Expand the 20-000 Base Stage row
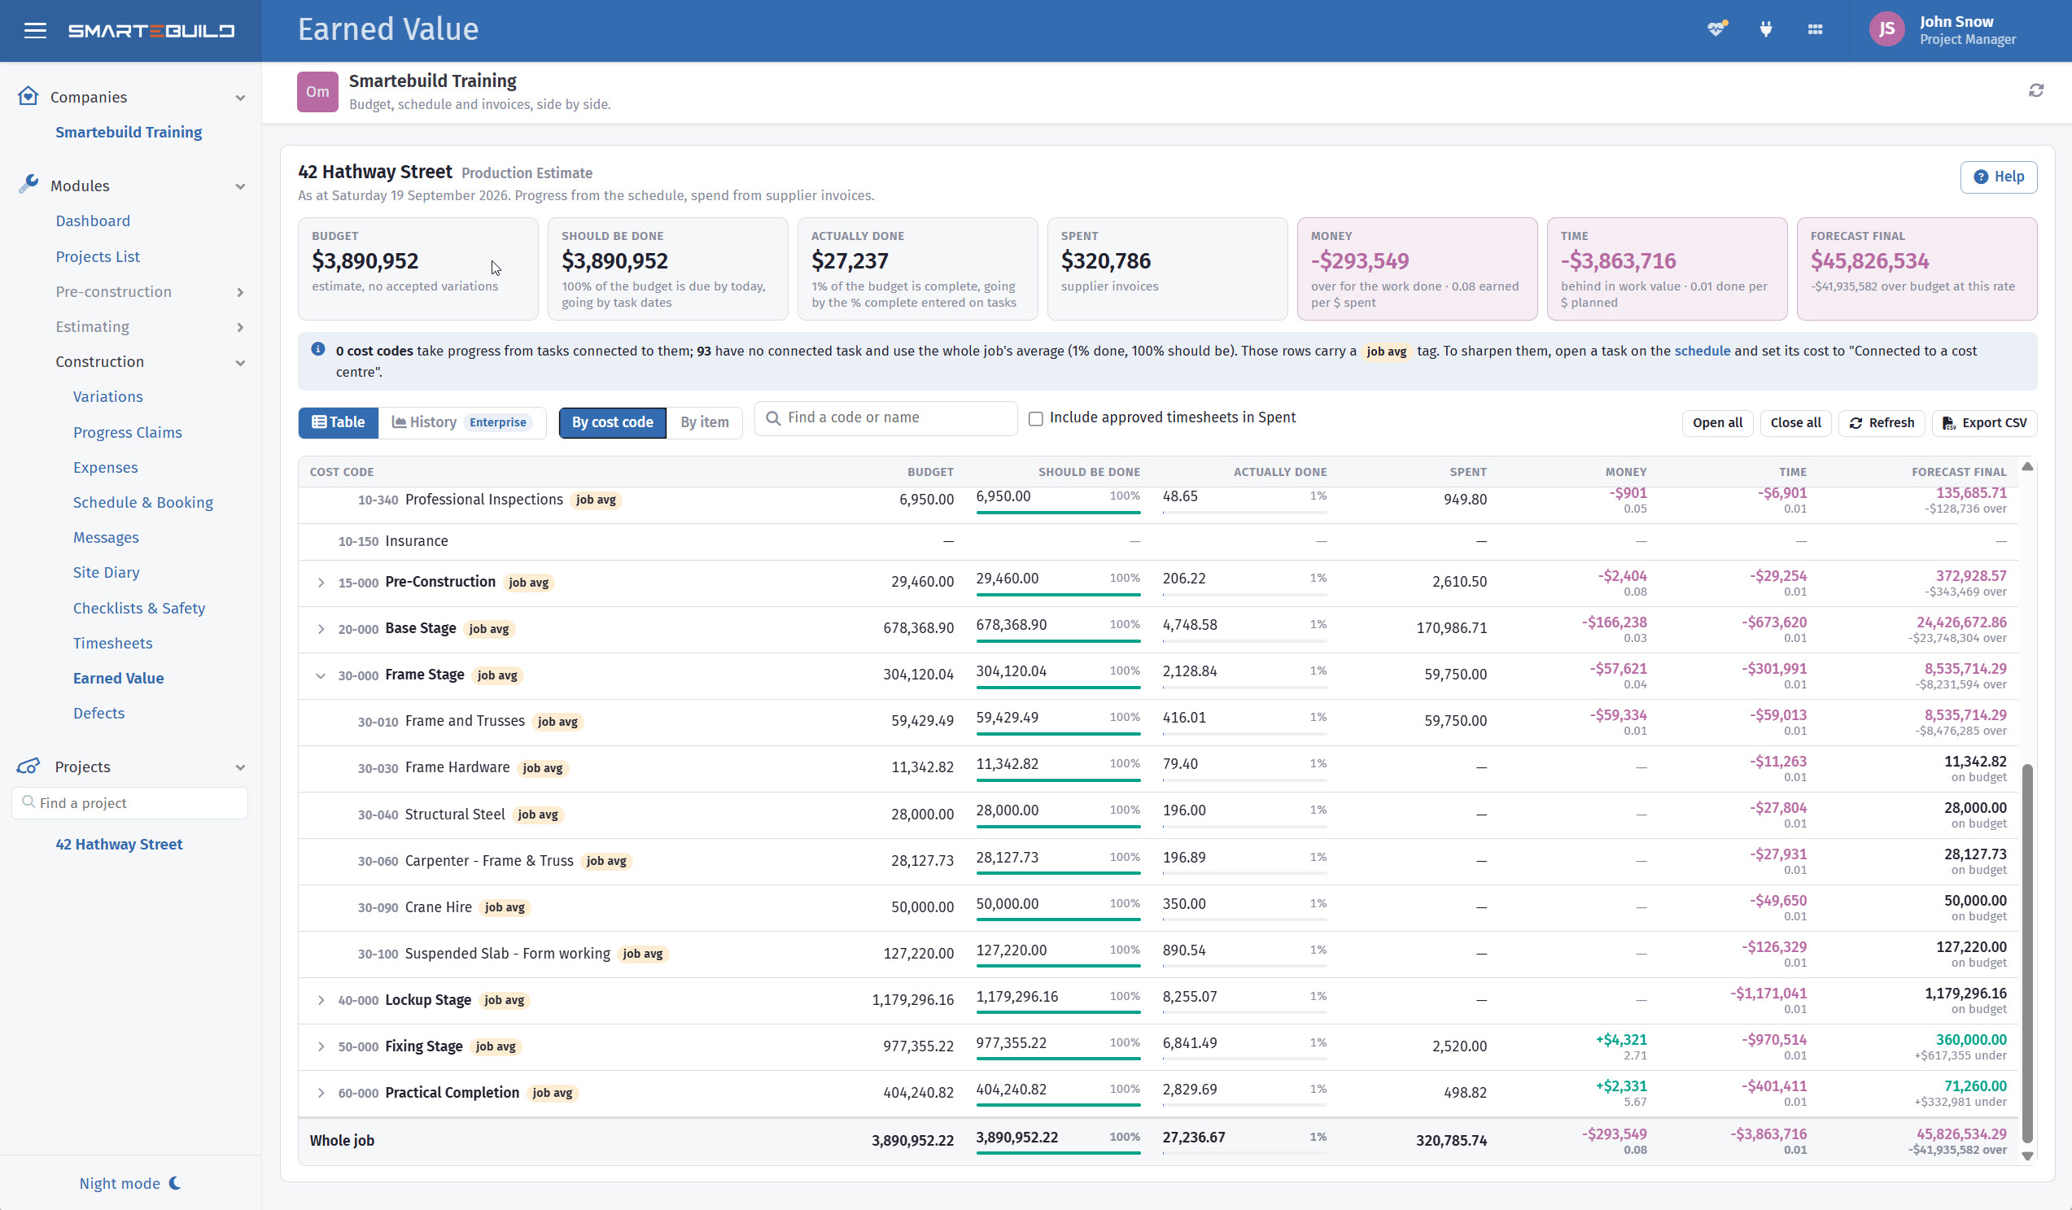Screen dimensions: 2072x1210 [x=321, y=629]
